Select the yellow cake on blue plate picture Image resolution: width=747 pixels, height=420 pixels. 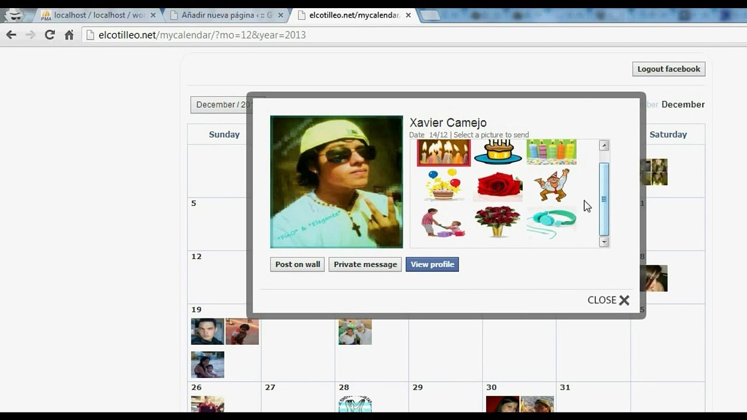point(497,152)
